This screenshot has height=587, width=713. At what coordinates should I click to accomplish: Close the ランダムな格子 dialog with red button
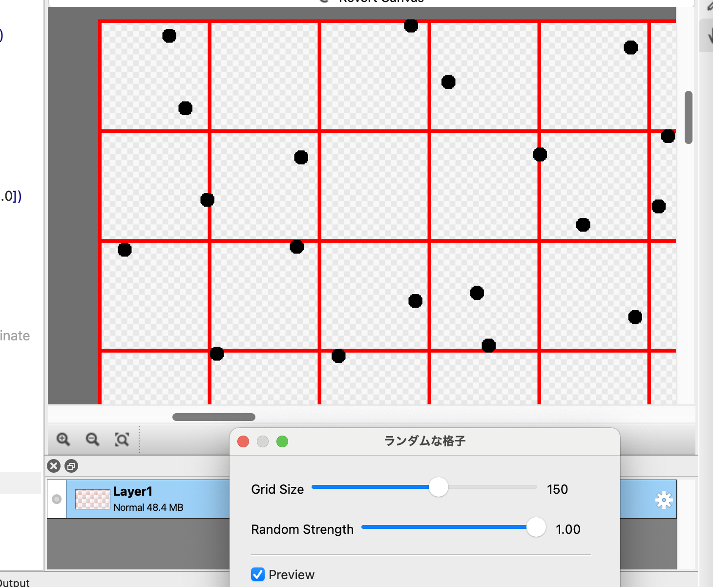click(x=243, y=441)
